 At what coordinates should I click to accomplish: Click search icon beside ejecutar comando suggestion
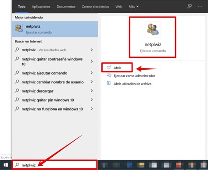point(17,73)
